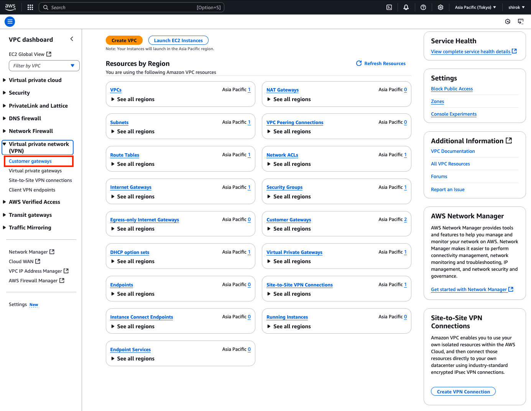Open the Subnets resource link
Screen dimensions: 531x411
119,123
